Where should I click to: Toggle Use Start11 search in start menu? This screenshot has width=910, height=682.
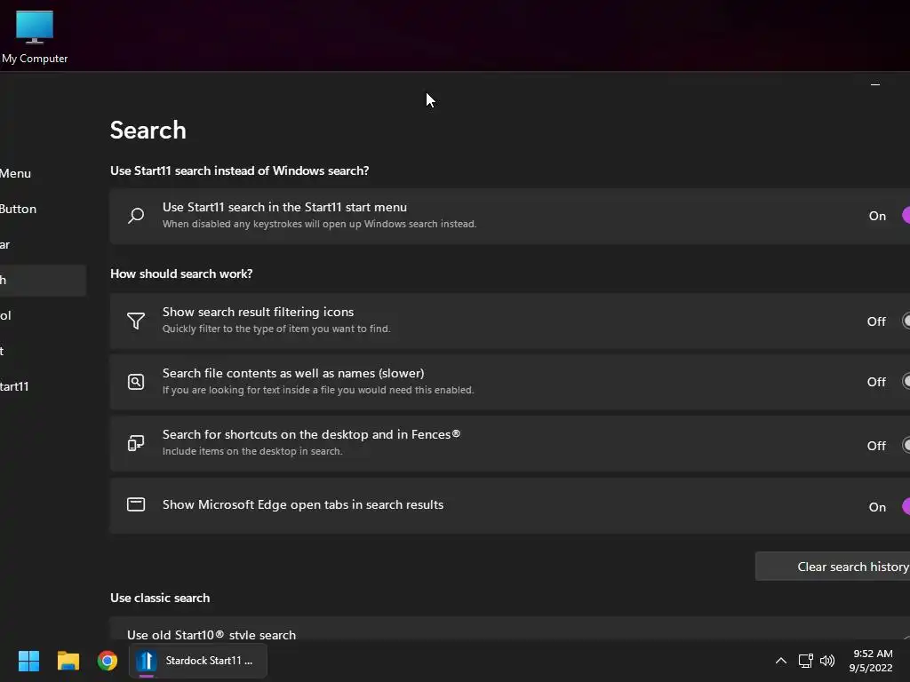click(x=906, y=216)
